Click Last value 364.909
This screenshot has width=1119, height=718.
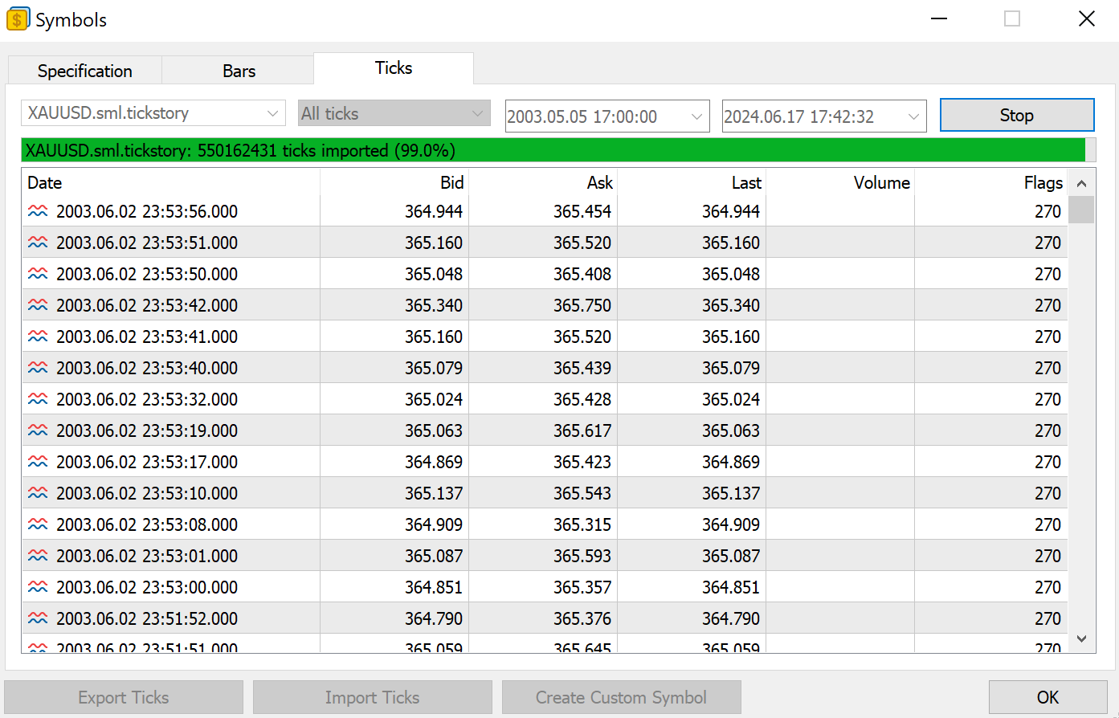tap(731, 524)
